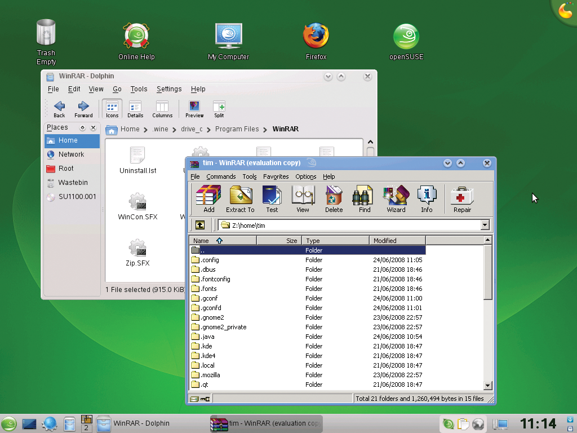The height and width of the screenshot is (433, 577).
Task: Show archive Info in WinRAR
Action: (427, 199)
